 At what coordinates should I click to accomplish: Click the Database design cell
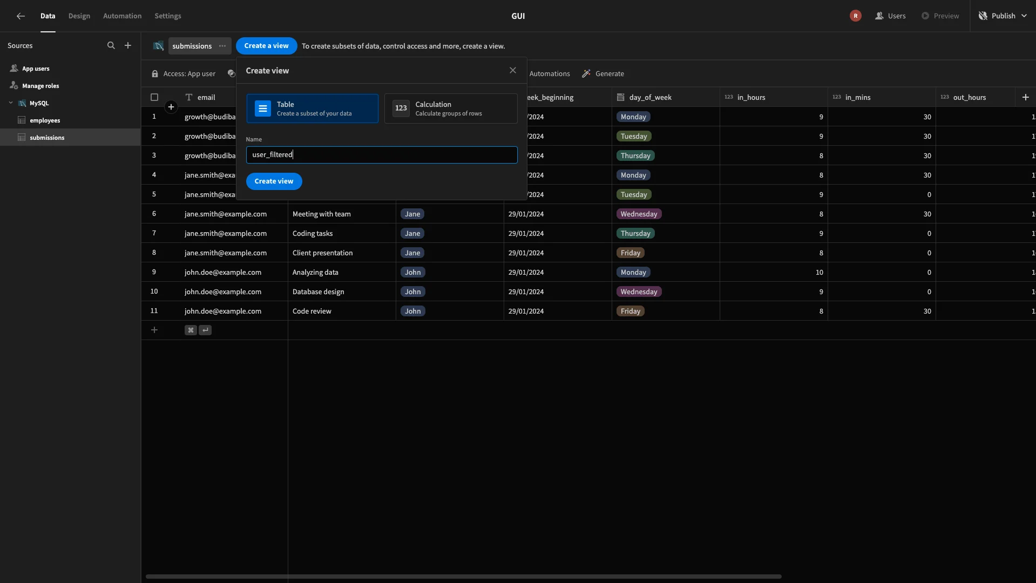[x=342, y=292]
